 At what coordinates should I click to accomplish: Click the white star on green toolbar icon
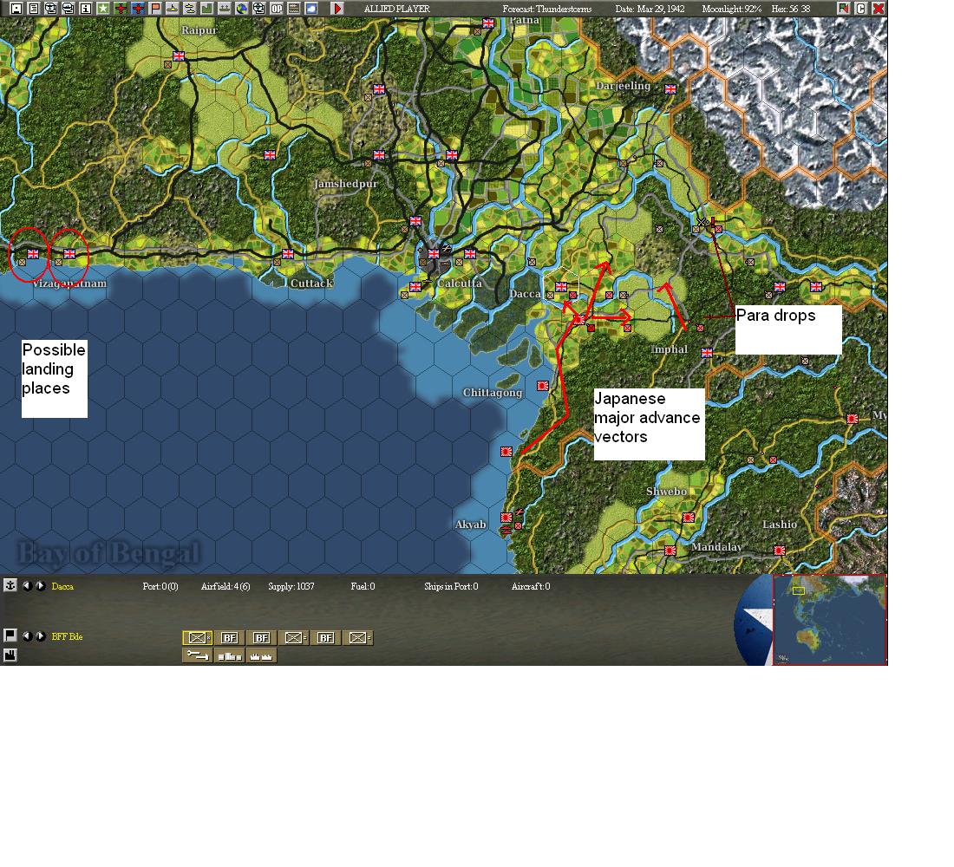(x=103, y=9)
